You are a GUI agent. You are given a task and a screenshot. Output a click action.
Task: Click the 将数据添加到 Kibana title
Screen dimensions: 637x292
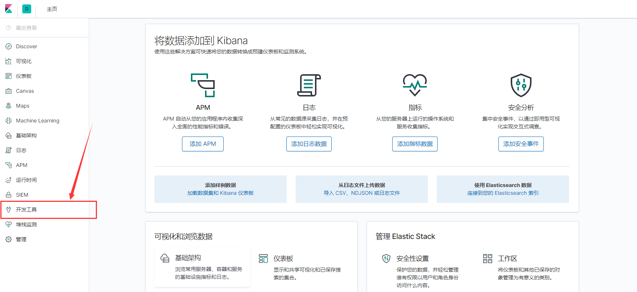pyautogui.click(x=201, y=40)
